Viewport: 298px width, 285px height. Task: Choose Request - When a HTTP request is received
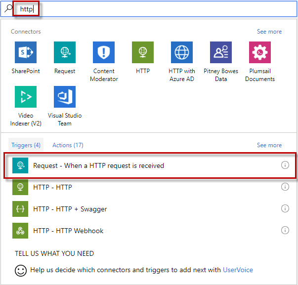click(150, 165)
